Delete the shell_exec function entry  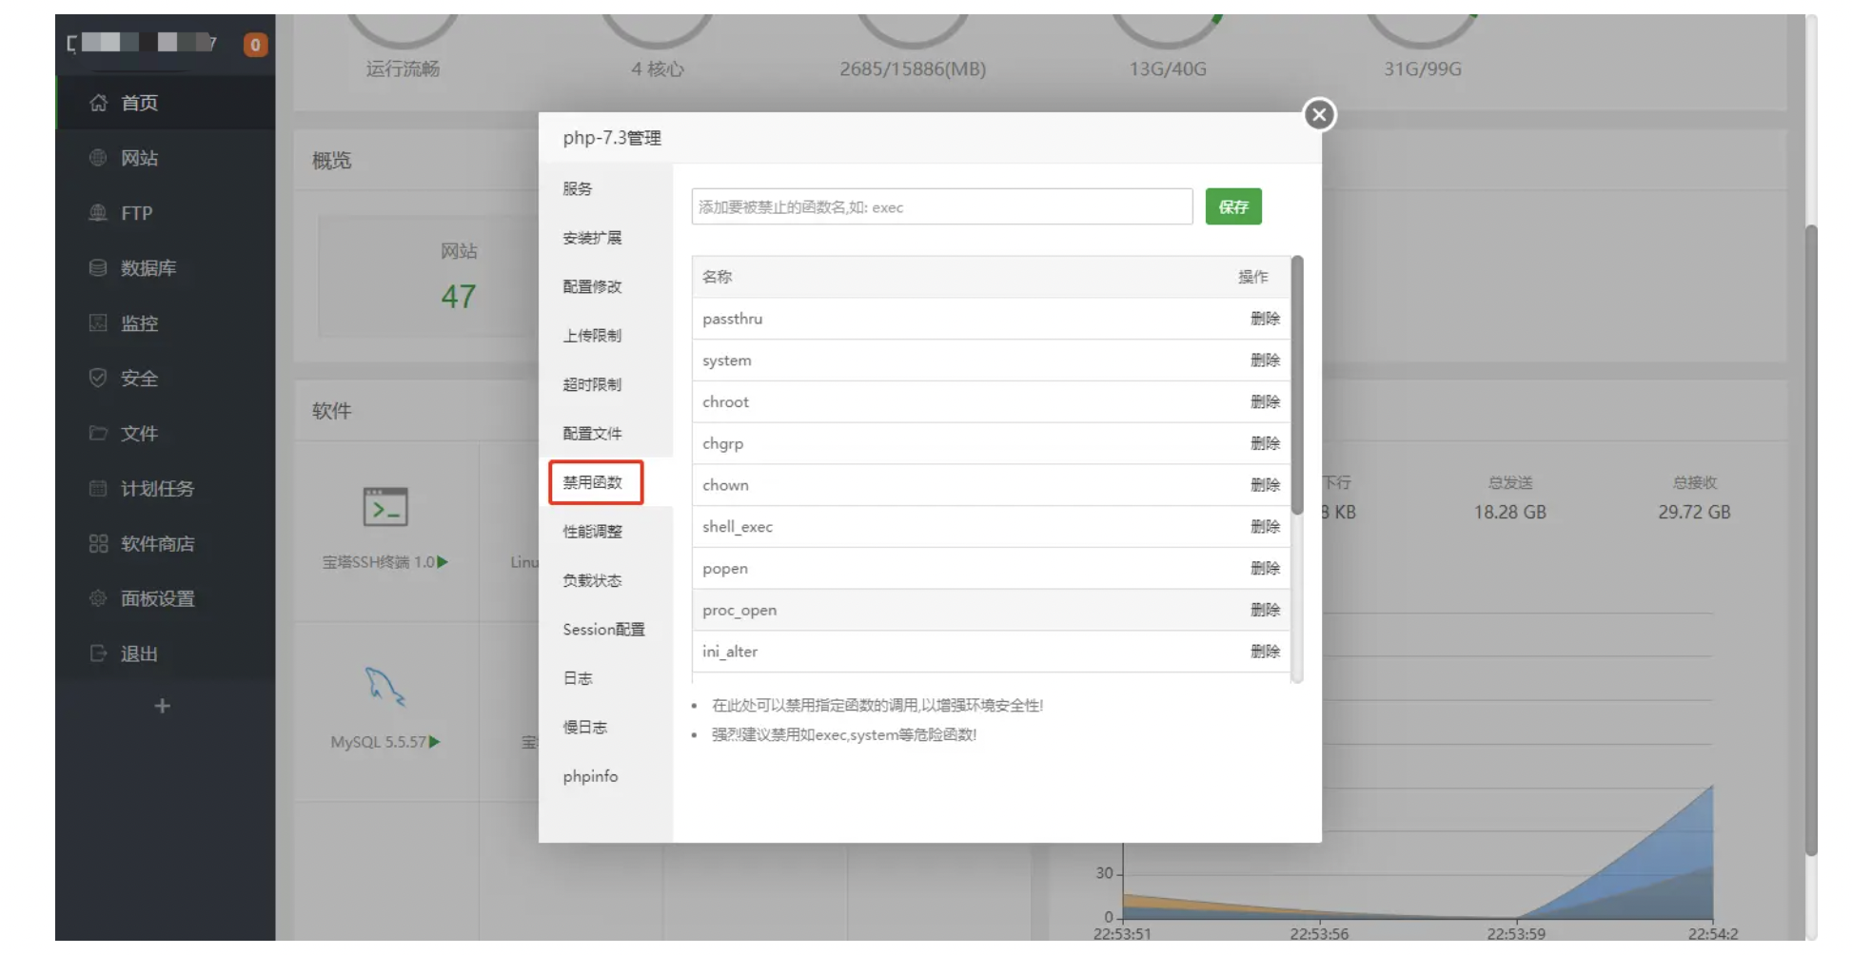point(1265,527)
